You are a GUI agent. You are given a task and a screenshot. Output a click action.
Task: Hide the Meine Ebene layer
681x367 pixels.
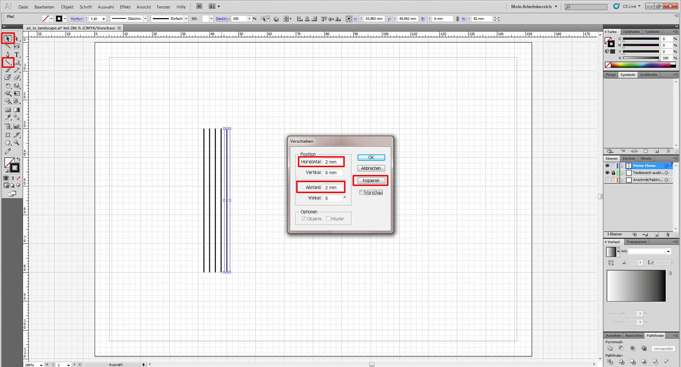pos(607,166)
